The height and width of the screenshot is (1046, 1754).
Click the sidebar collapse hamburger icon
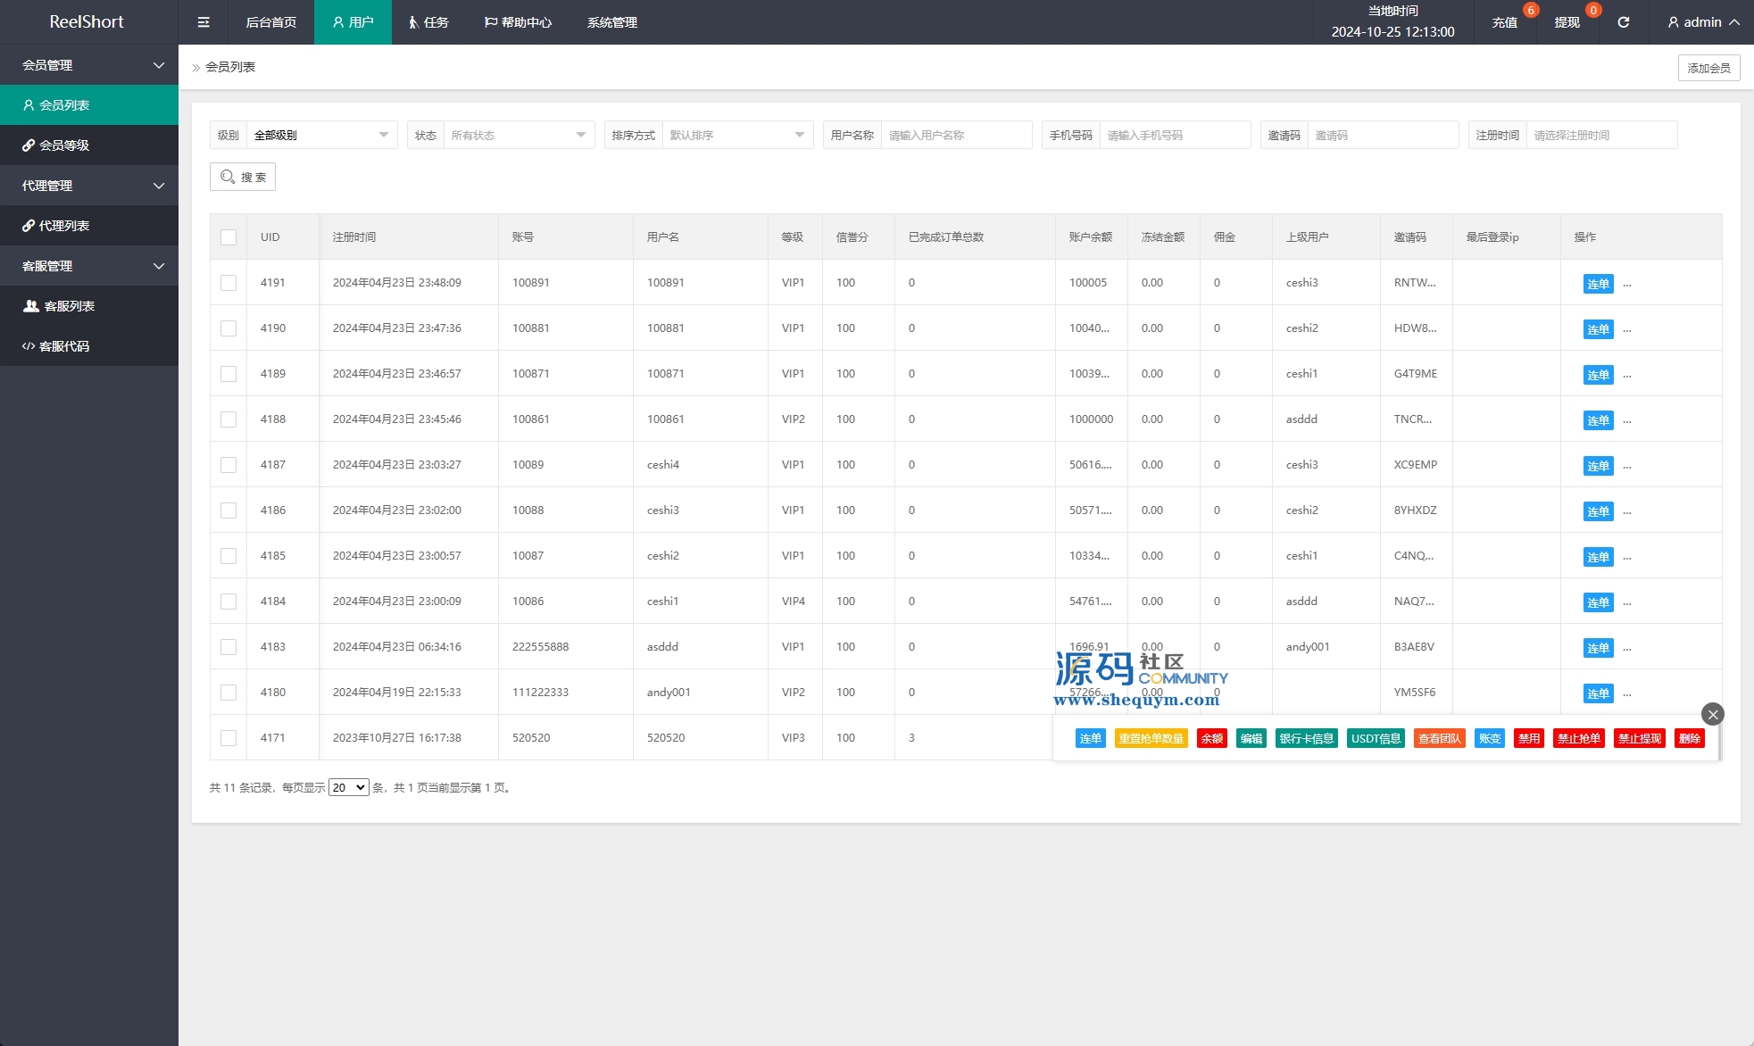(x=204, y=22)
